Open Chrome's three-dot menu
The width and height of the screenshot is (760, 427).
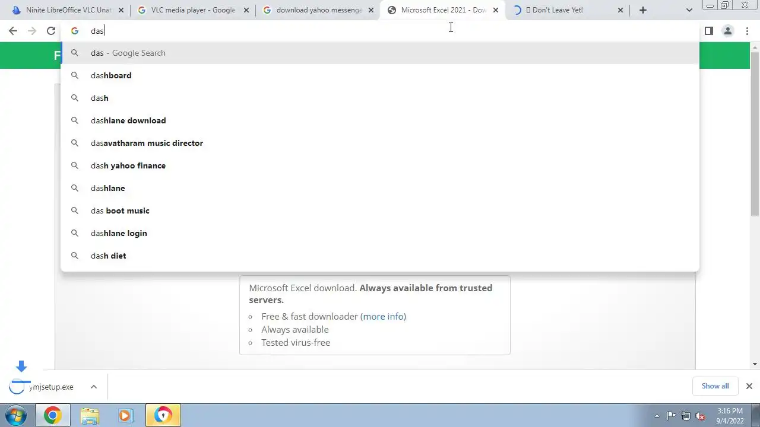click(747, 31)
